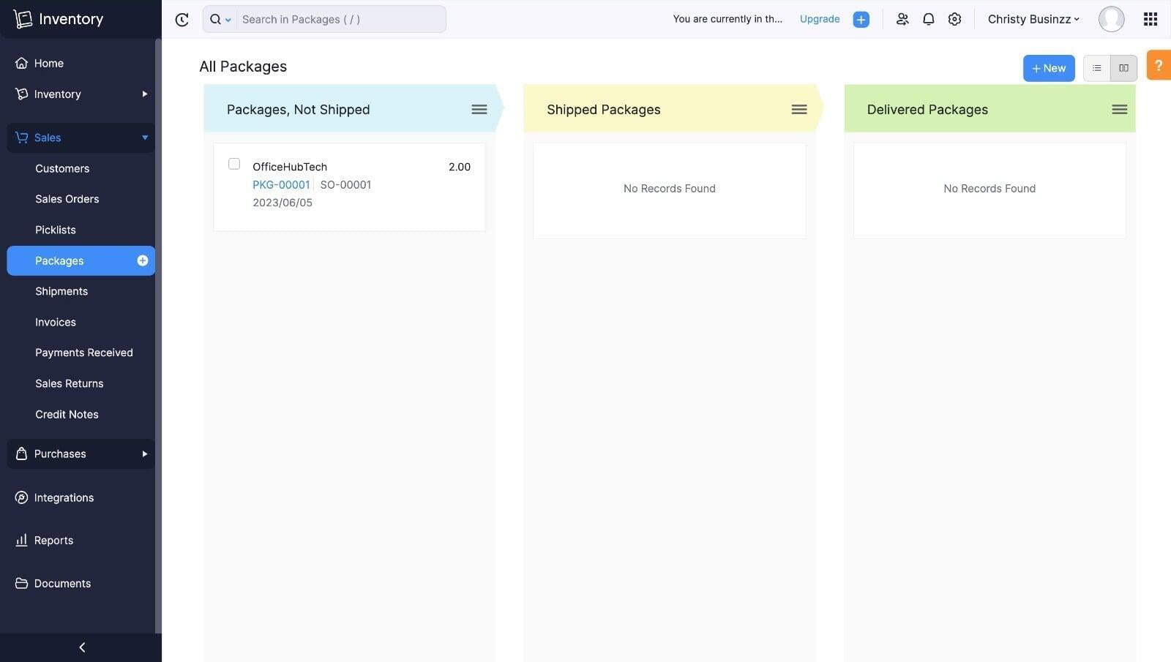Viewport: 1171px width, 662px height.
Task: Click the hamburger menu on Shipped Packages column
Action: click(x=798, y=109)
